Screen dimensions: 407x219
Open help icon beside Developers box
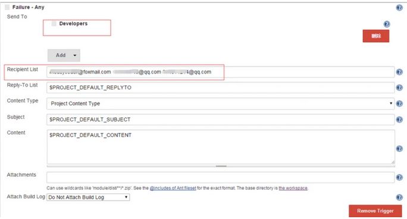coord(387,24)
